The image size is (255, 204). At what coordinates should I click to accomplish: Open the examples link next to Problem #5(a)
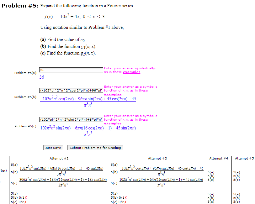[131, 72]
